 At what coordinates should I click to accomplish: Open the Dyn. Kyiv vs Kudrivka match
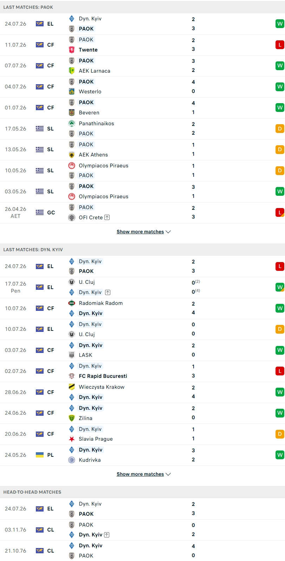(142, 455)
